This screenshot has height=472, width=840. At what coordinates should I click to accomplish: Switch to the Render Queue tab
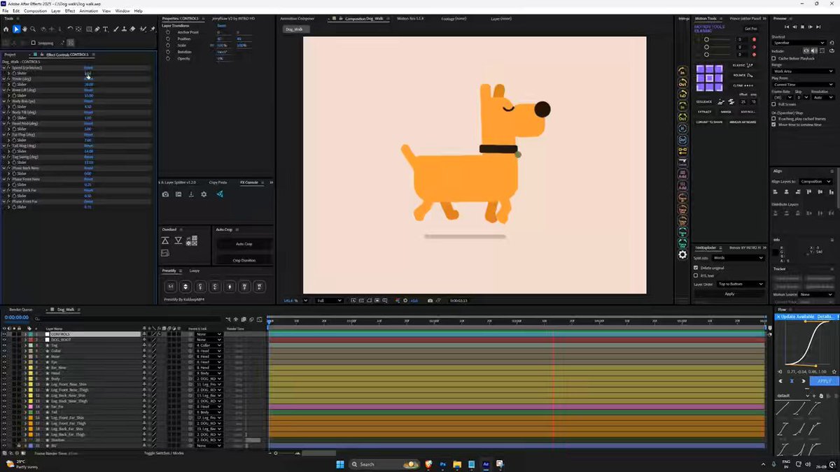(21, 309)
